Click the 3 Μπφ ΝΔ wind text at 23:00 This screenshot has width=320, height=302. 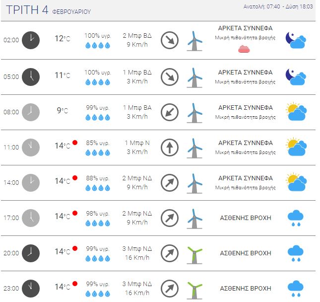tap(137, 284)
